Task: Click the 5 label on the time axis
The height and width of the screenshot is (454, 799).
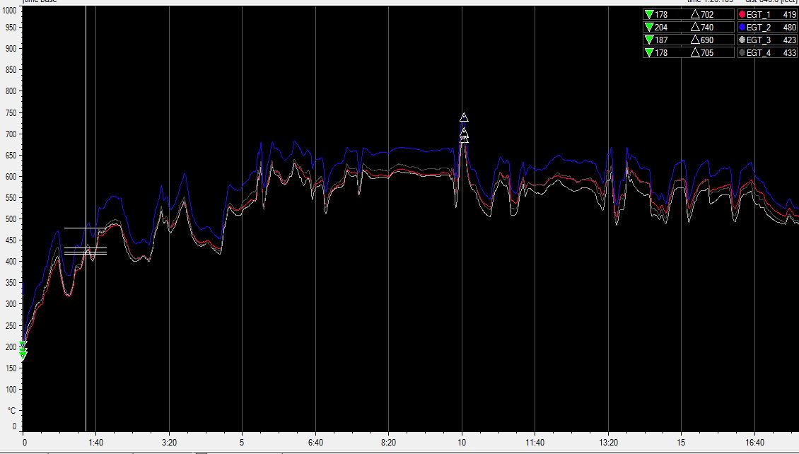Action: (242, 443)
